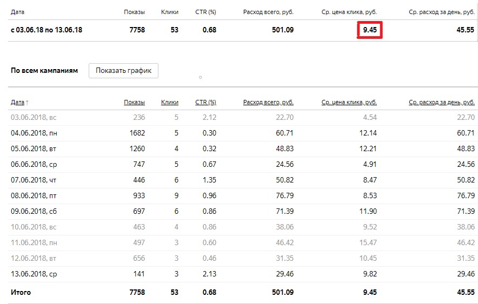Sort by Ср. расход за день header
Screen dimensions: 478x304
pyautogui.click(x=442, y=102)
